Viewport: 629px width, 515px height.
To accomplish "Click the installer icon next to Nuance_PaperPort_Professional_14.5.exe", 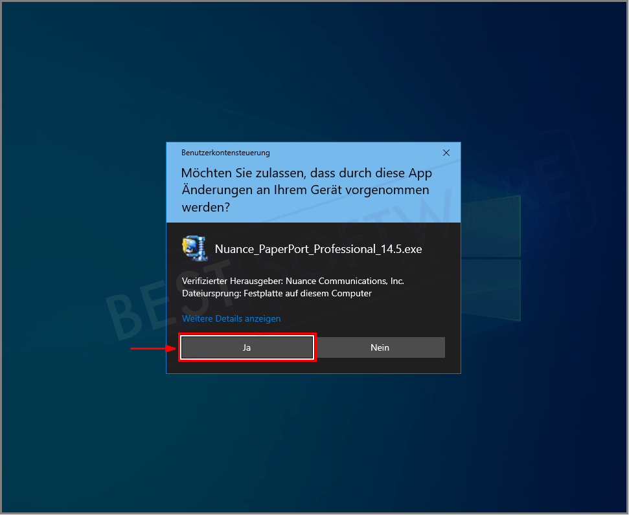I will [x=195, y=248].
